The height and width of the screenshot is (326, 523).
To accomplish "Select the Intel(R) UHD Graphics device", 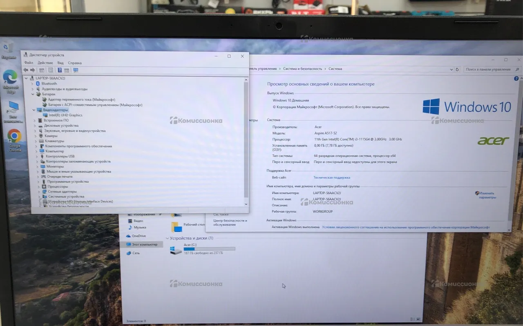I will (x=65, y=115).
